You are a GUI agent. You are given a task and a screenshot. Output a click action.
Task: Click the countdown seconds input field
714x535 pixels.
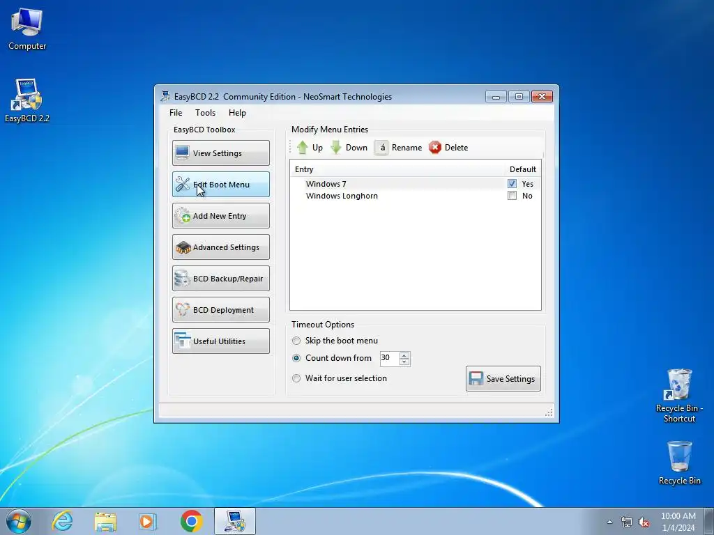pyautogui.click(x=389, y=359)
